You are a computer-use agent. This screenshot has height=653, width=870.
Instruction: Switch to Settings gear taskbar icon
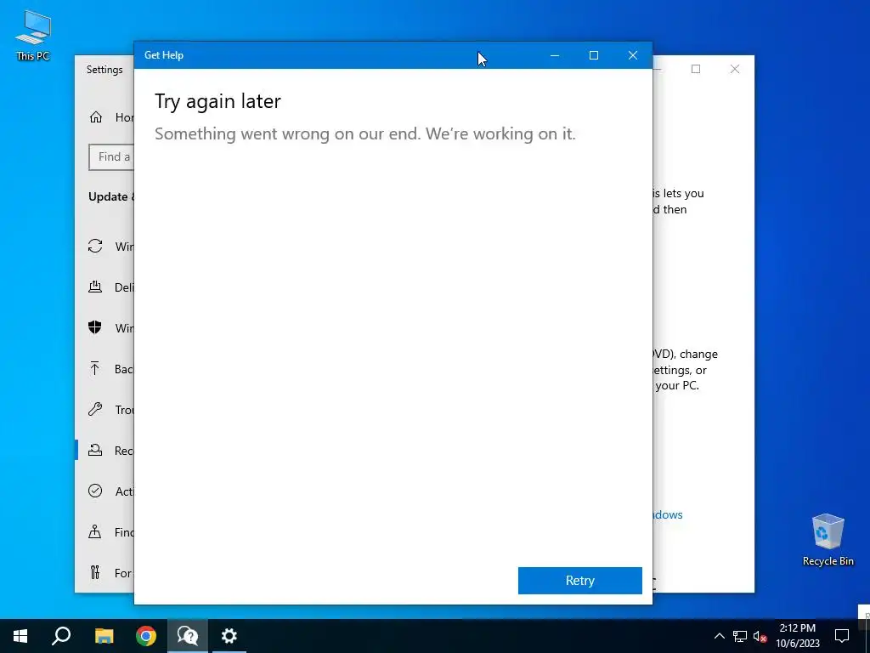click(x=229, y=636)
